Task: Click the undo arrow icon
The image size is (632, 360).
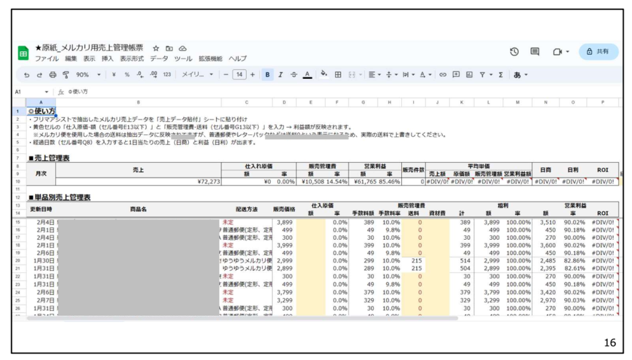Action: point(27,75)
